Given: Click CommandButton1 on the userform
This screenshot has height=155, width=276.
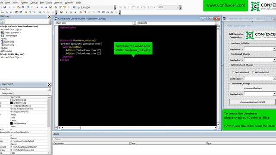Looking at the screenshot, I should point(253,88).
